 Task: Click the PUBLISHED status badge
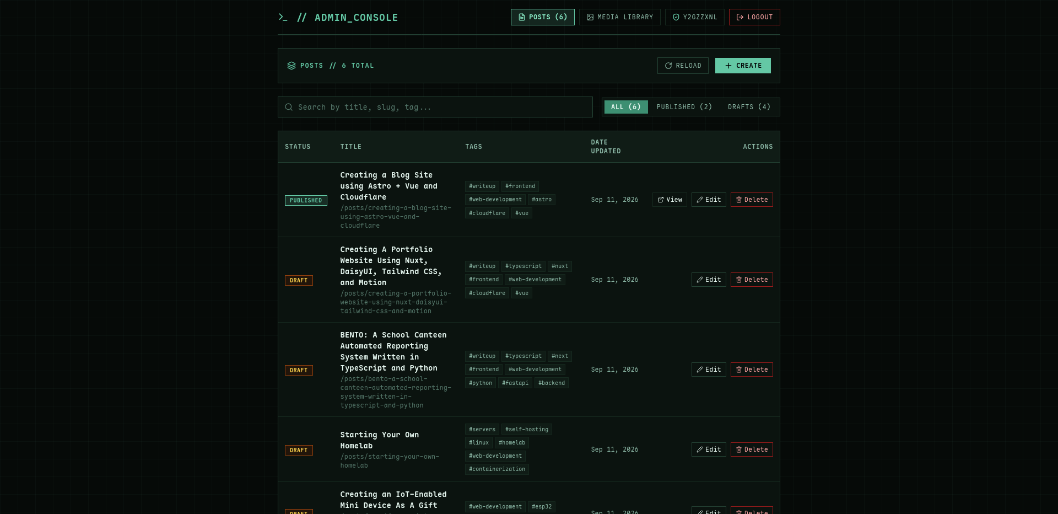tap(306, 200)
